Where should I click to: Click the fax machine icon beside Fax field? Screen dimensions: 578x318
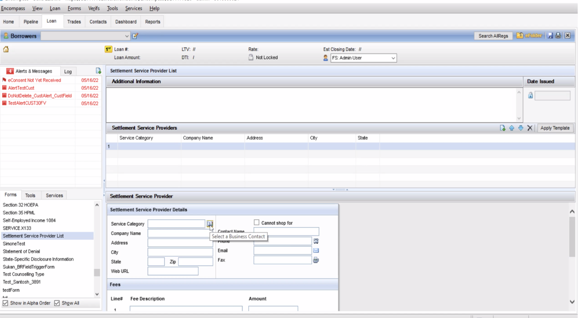pos(316,260)
